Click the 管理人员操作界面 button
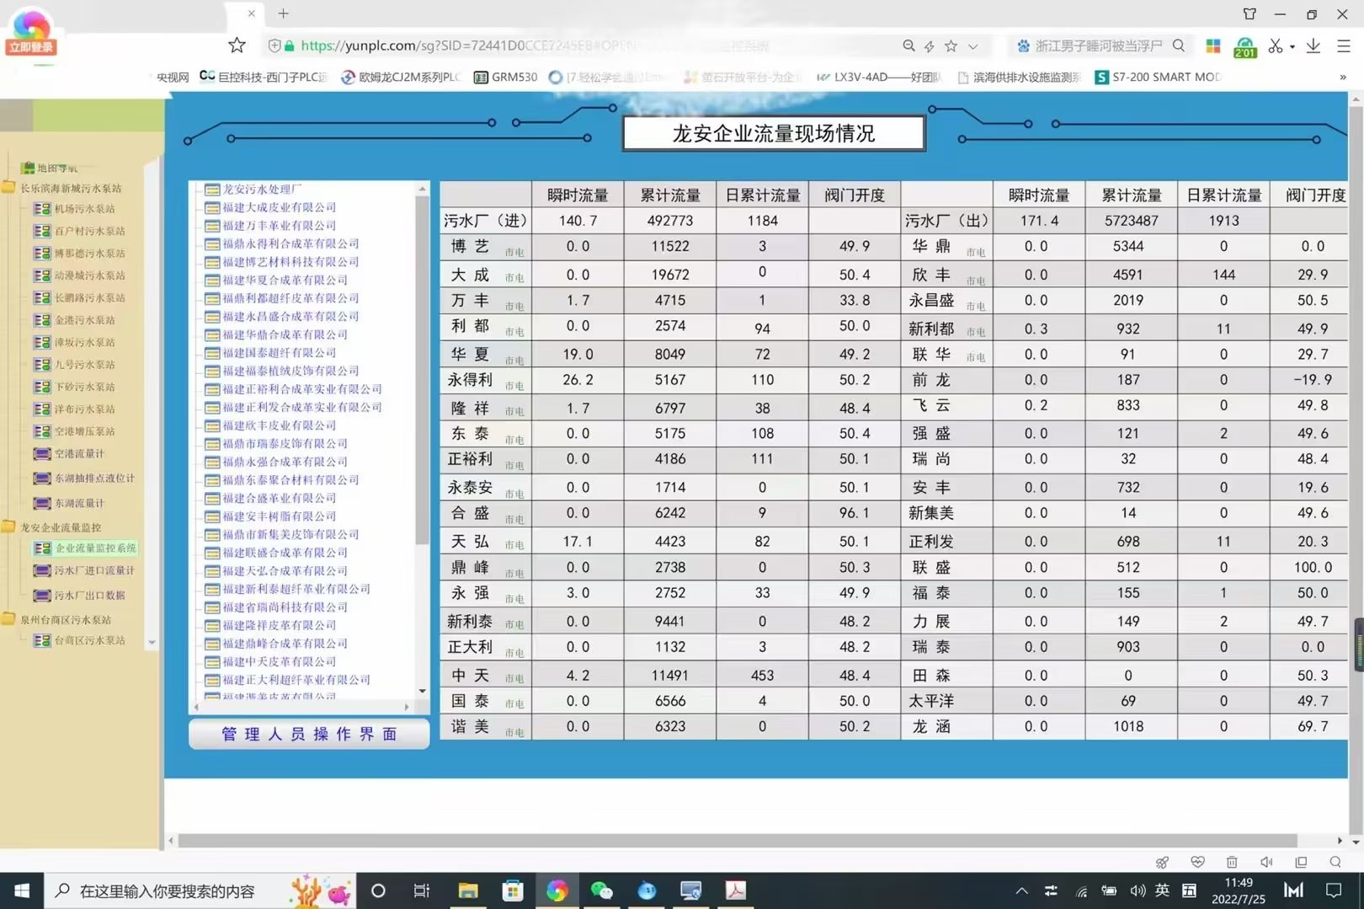This screenshot has height=909, width=1364. [x=309, y=734]
